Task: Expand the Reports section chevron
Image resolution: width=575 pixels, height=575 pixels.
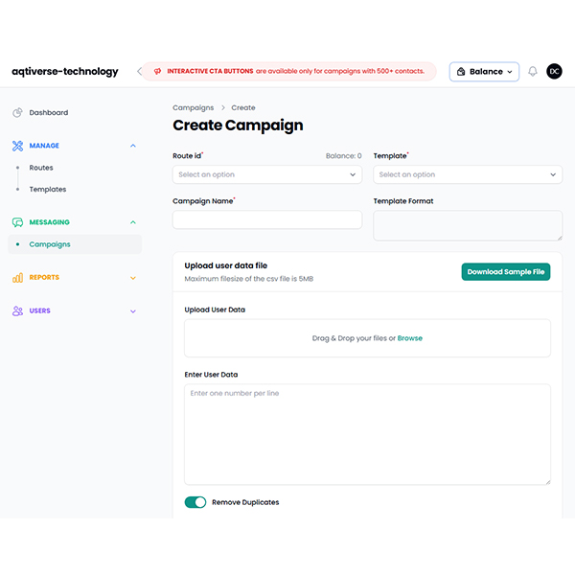Action: 132,278
